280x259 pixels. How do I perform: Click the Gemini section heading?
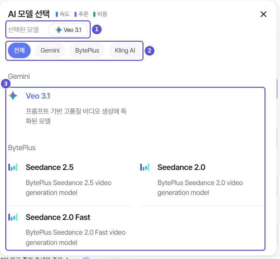(x=19, y=77)
